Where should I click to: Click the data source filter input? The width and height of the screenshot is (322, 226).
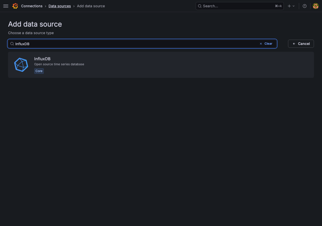point(142,44)
